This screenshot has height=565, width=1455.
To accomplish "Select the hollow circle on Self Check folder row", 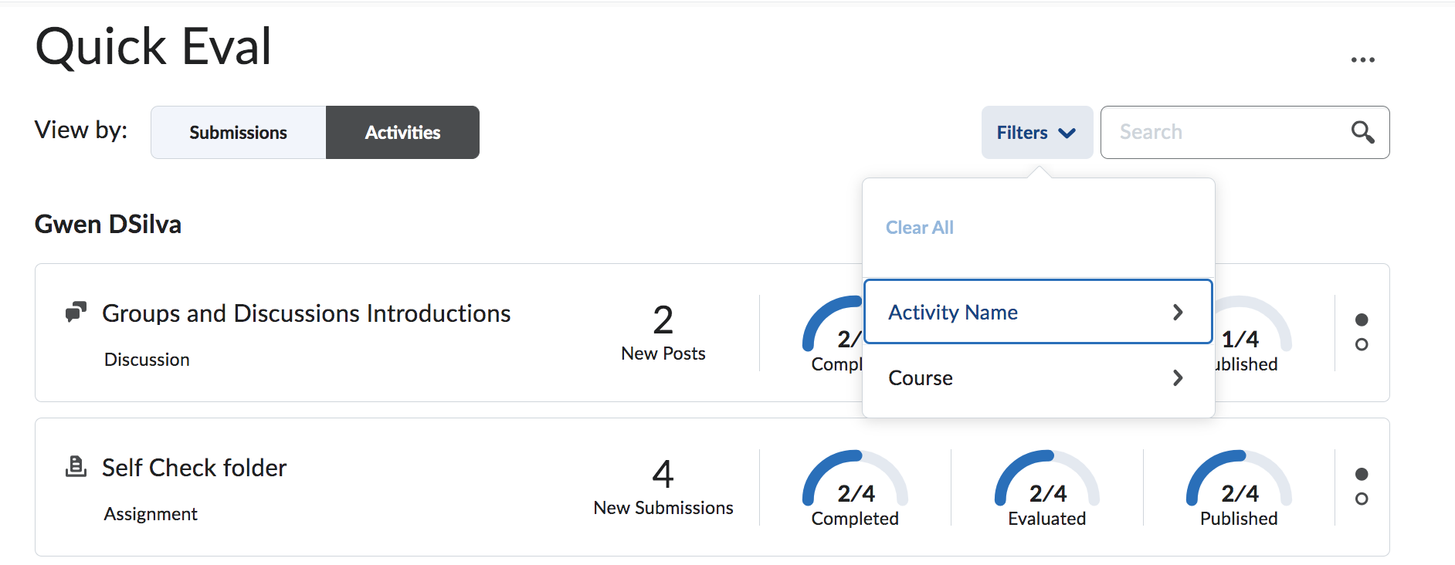I will 1362,499.
